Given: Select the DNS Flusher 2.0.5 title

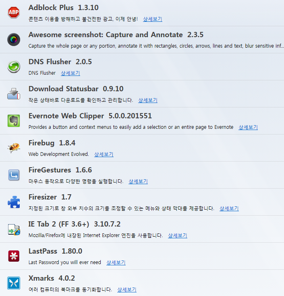Looking at the screenshot, I should coord(60,62).
